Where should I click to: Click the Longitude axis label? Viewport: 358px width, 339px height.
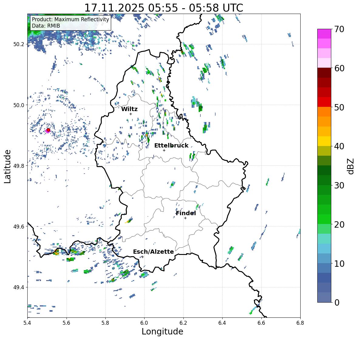point(162,331)
